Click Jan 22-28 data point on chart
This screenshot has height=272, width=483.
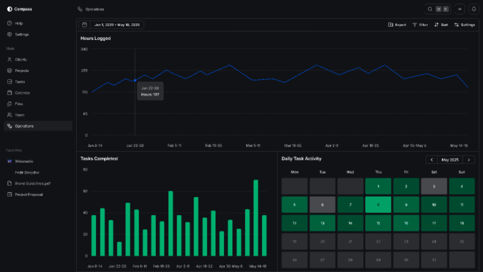click(135, 80)
